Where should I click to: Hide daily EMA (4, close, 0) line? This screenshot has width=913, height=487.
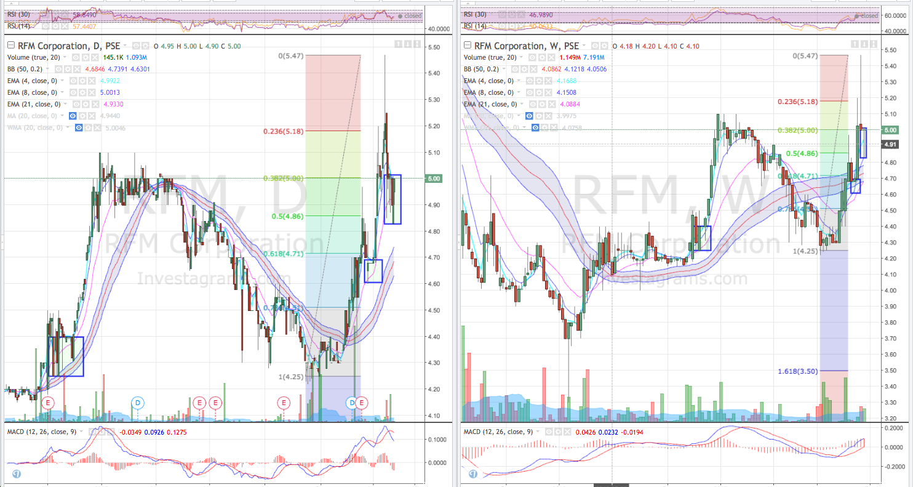coord(73,81)
